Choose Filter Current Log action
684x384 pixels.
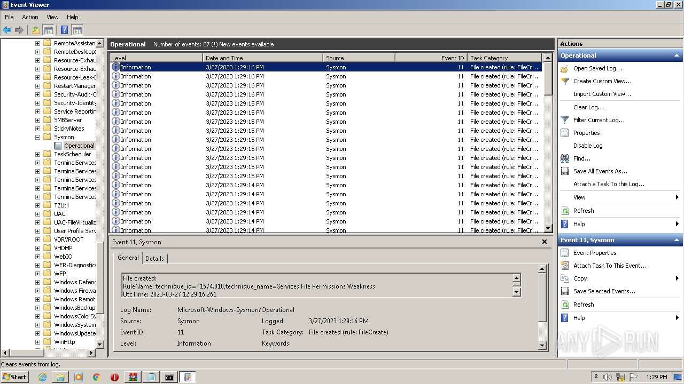(599, 120)
